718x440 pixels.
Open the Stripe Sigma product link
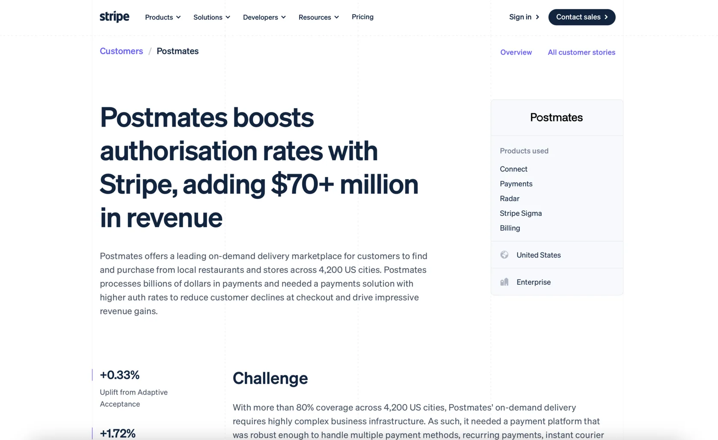(521, 213)
